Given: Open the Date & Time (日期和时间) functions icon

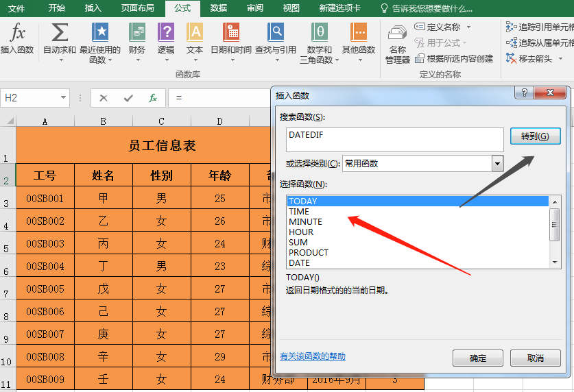Looking at the screenshot, I should [231, 32].
